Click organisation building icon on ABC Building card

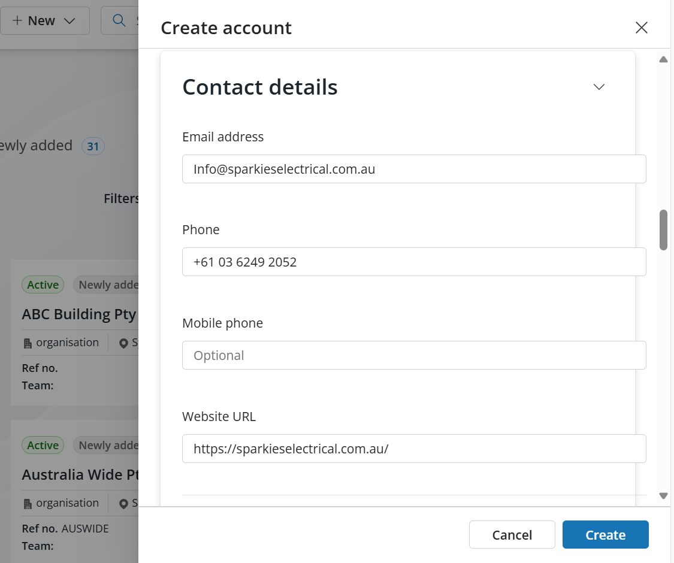[x=28, y=343]
